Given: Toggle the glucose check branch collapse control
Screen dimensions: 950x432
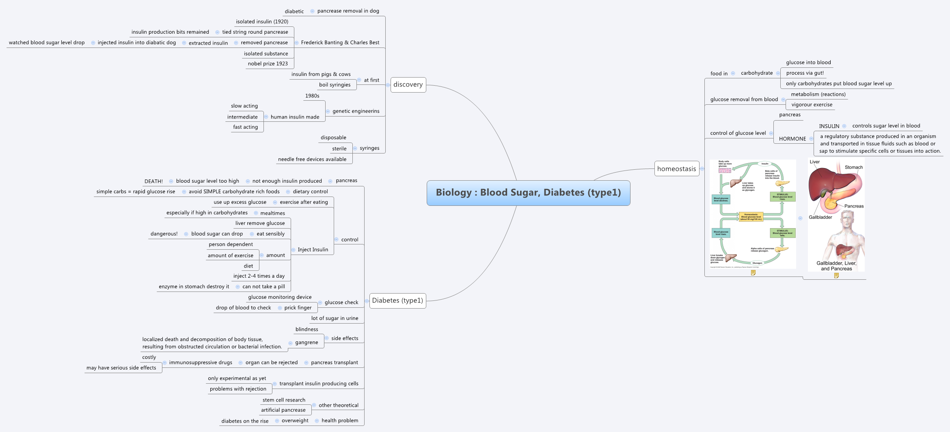Looking at the screenshot, I should pos(320,302).
